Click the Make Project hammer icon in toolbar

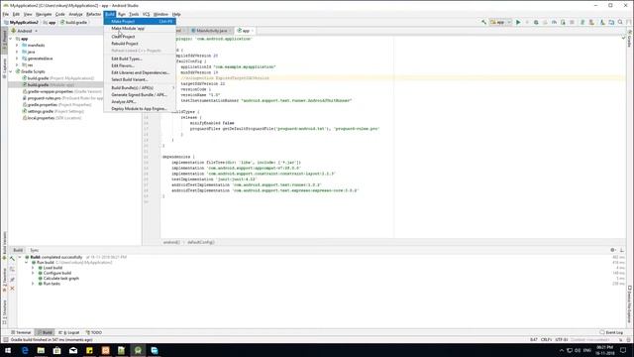pos(483,22)
